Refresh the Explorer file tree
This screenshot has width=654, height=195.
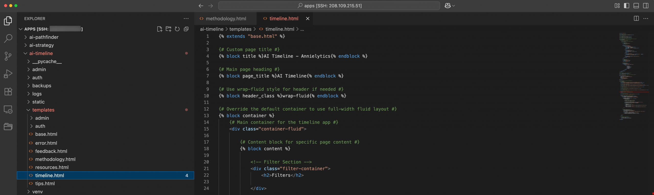coord(177,29)
